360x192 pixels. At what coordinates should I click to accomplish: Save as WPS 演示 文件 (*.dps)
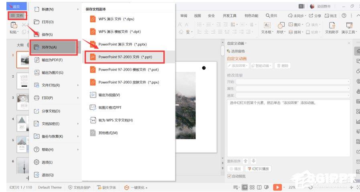click(128, 19)
